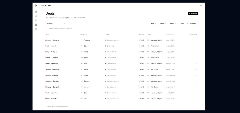
Task: Click the $89,000 amount cell
Action: [141, 63]
